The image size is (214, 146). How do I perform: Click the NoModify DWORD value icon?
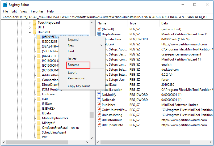pyautogui.click(x=99, y=95)
